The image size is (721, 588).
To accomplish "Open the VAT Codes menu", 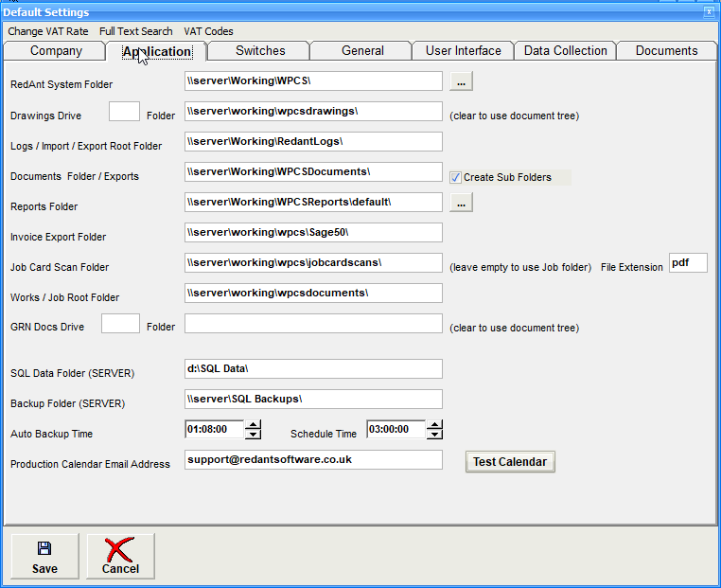I will pyautogui.click(x=208, y=31).
